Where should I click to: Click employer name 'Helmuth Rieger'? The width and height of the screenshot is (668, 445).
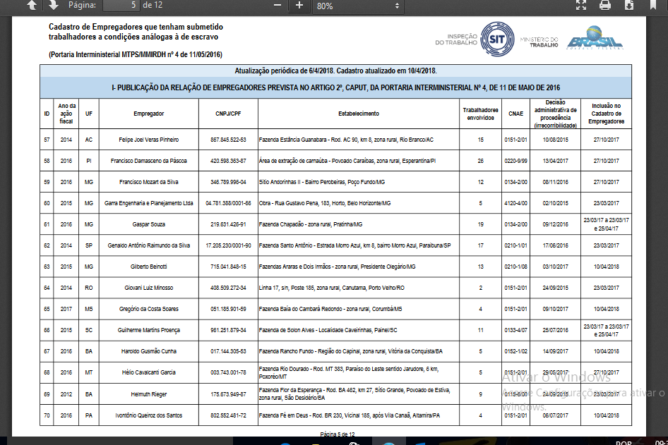(149, 394)
